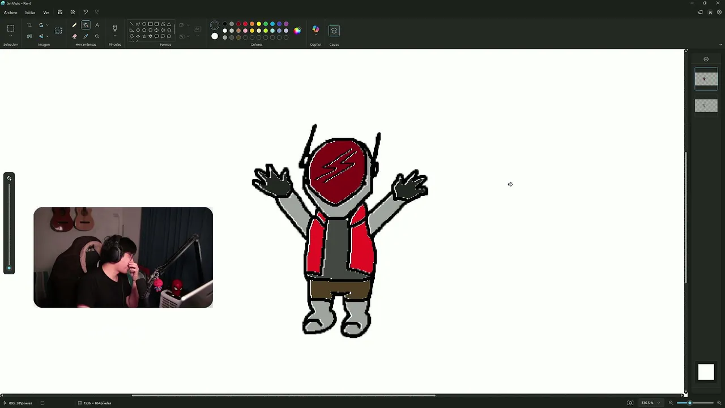Adjust the brush size vertical slider

coord(9,226)
